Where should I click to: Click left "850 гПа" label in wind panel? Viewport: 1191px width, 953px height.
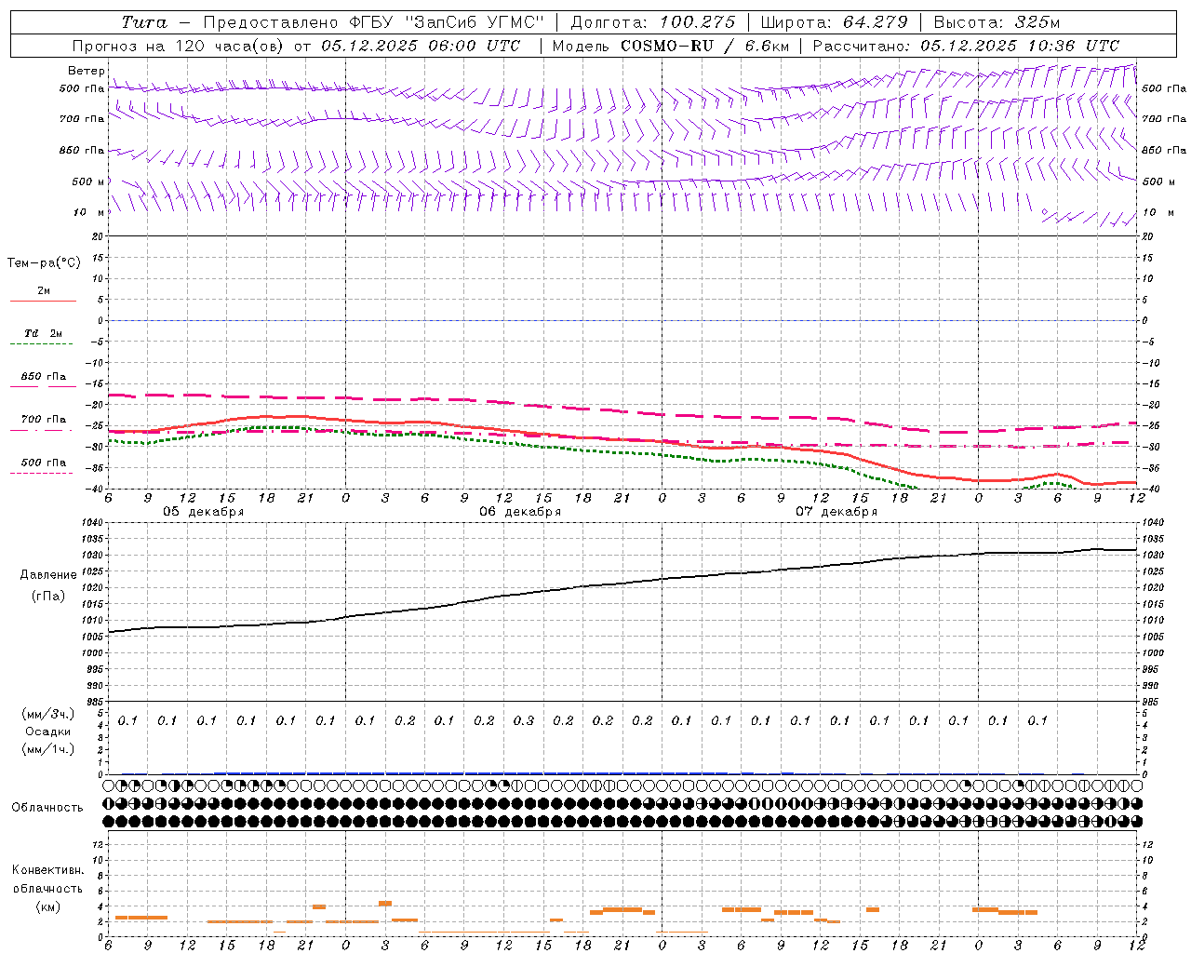(x=82, y=150)
